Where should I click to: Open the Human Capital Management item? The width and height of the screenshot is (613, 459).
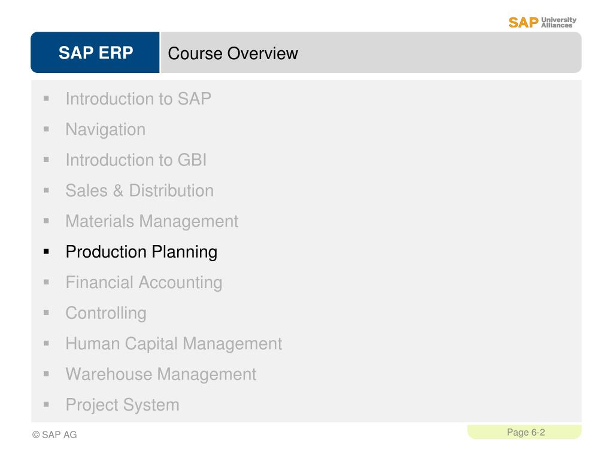click(x=174, y=344)
